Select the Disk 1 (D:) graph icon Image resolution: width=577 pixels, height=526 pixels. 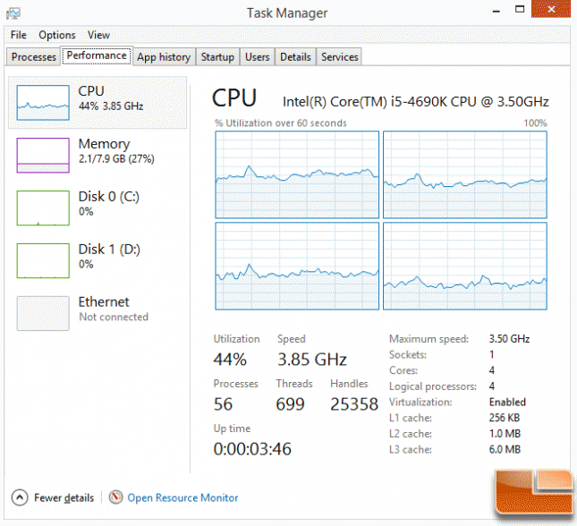(x=43, y=260)
